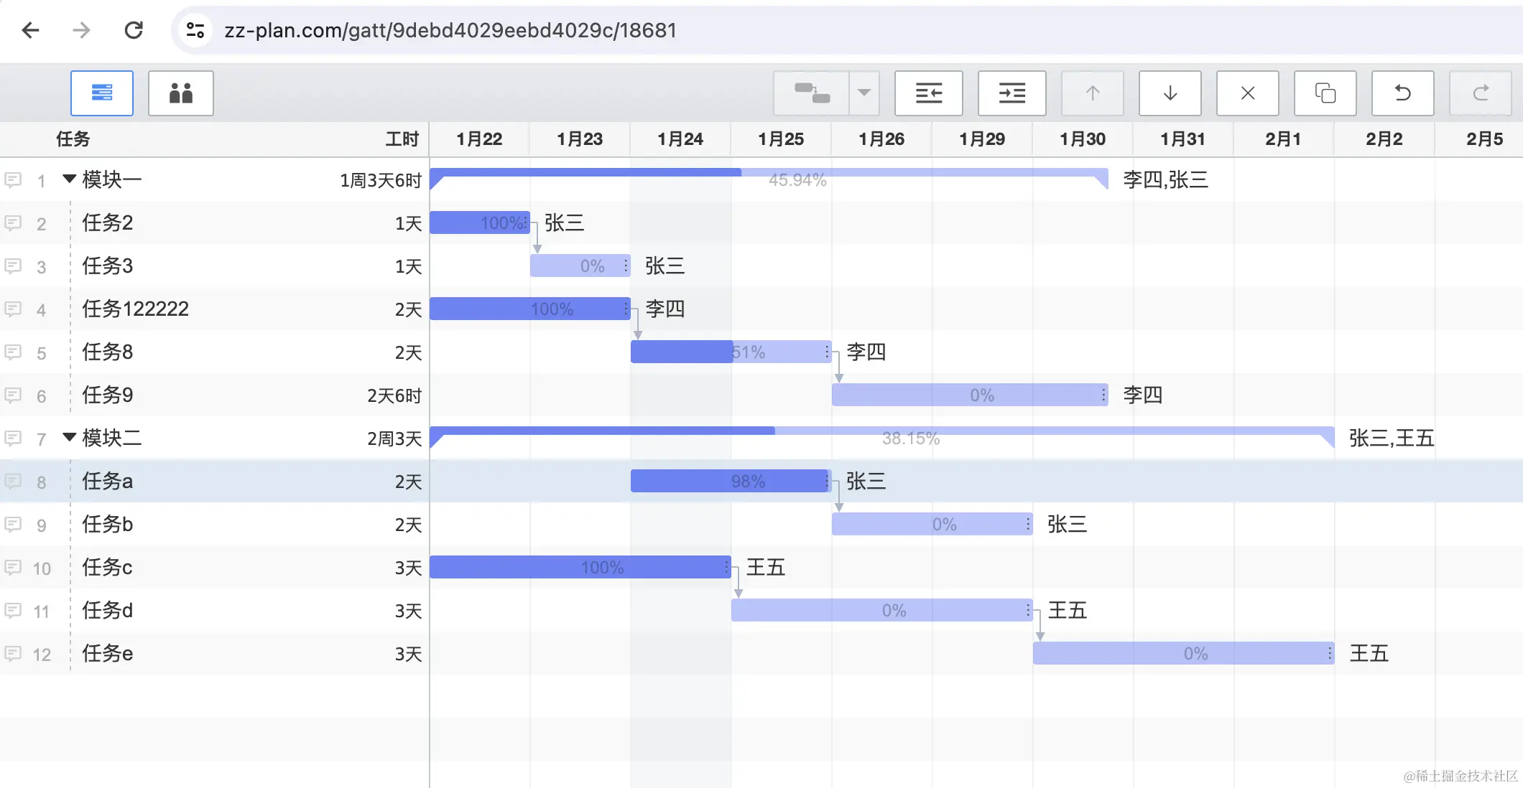Open the comment icon on row 8
1523x788 pixels.
13,481
